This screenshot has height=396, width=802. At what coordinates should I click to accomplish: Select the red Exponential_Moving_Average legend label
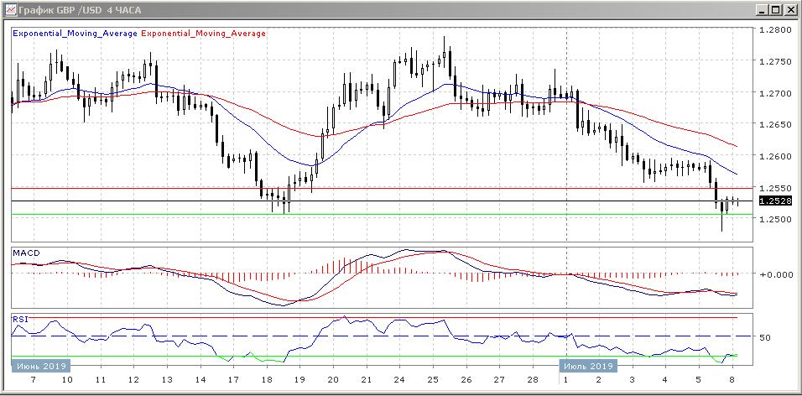click(x=204, y=34)
